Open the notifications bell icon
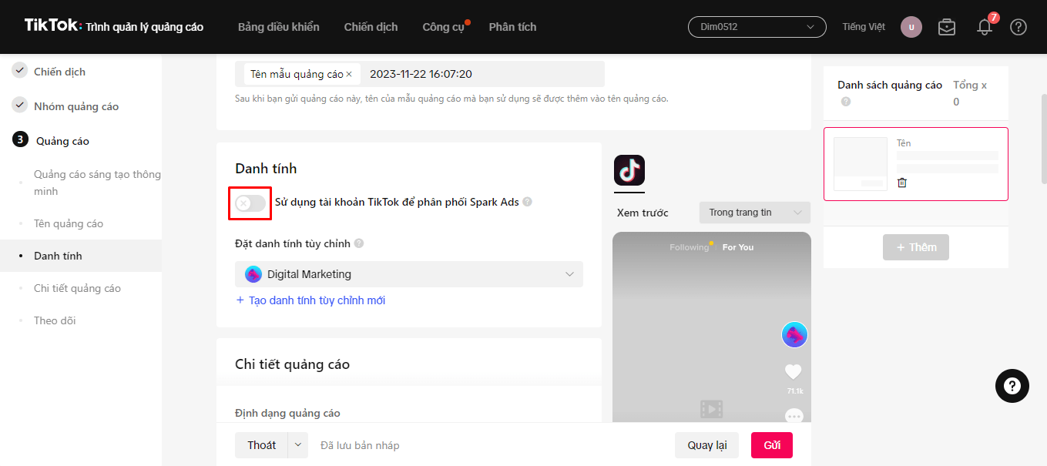 click(984, 27)
